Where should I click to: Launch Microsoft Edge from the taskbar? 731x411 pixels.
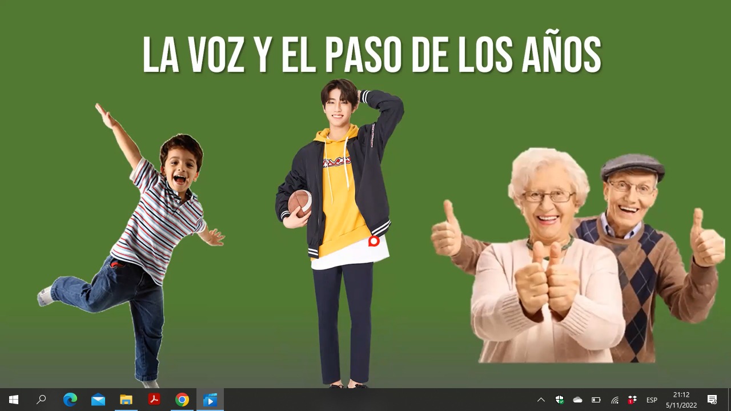70,400
